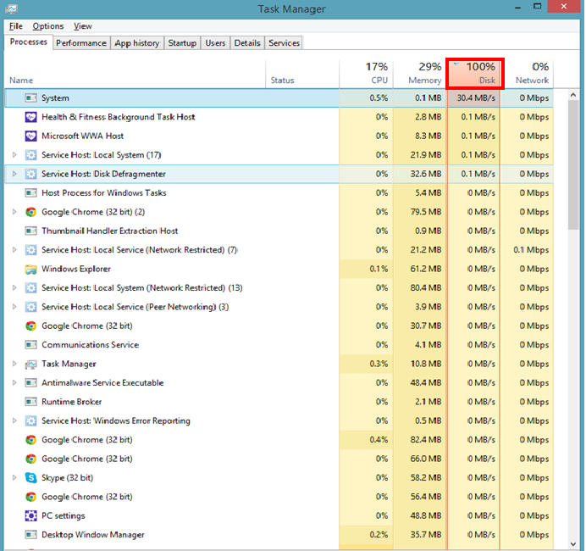The height and width of the screenshot is (551, 586).
Task: Click the Antimalware Service Executable icon
Action: pos(30,382)
